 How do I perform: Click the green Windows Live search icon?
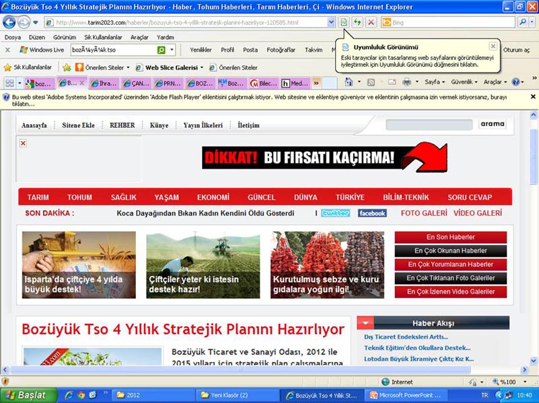click(x=161, y=50)
